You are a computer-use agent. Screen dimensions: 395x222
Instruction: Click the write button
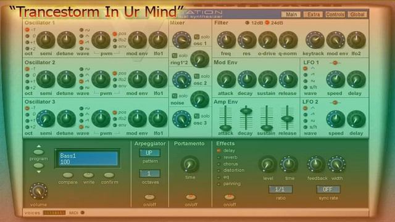point(88,175)
